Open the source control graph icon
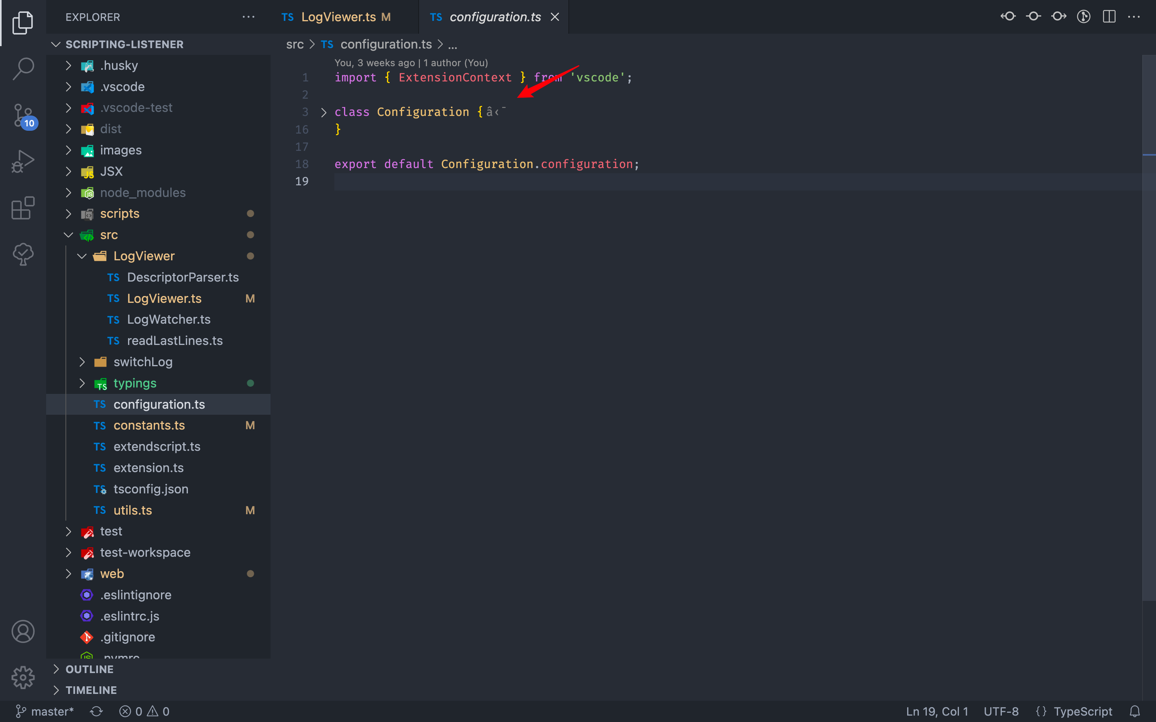The height and width of the screenshot is (722, 1156). click(1083, 17)
